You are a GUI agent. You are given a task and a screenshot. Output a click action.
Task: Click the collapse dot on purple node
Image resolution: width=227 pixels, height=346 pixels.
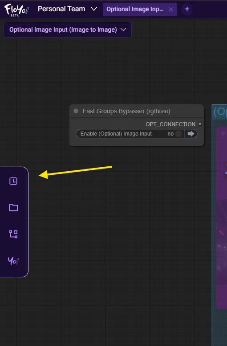(x=223, y=133)
